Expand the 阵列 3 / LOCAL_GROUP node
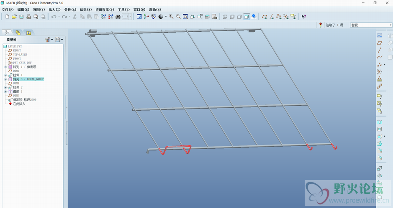393x208 pixels. point(5,79)
